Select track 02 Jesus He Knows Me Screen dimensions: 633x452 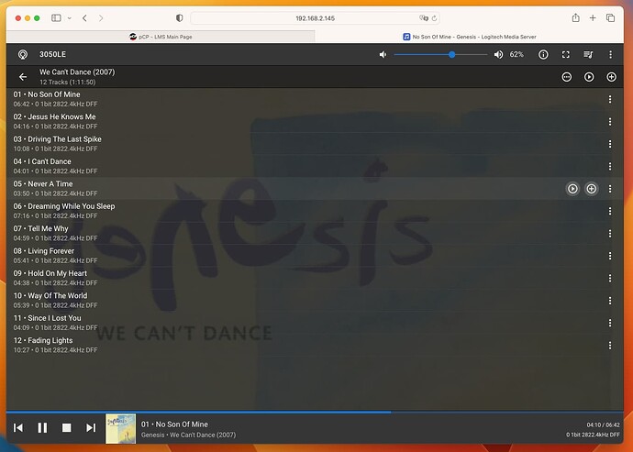(x=315, y=121)
